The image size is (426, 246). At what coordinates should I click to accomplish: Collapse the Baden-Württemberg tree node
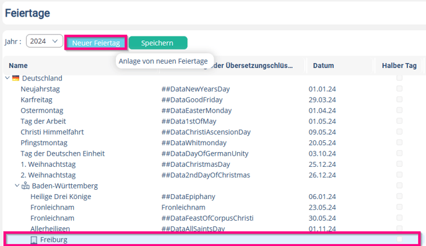tap(17, 185)
